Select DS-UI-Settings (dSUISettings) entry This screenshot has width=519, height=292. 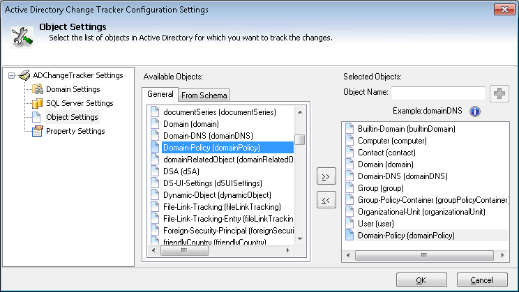(x=213, y=183)
